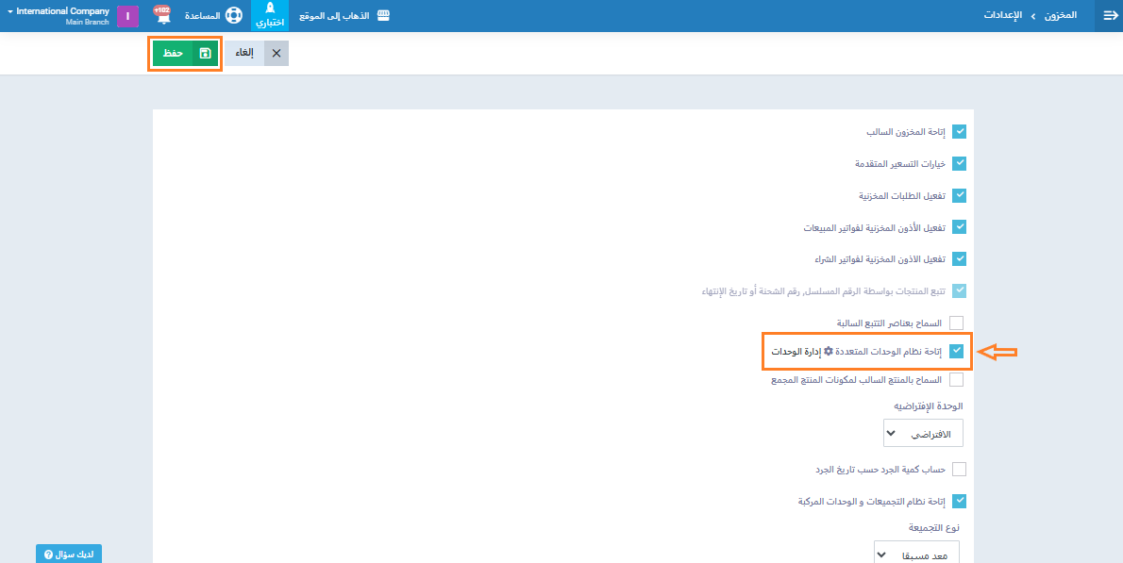Go to المخزون breadcrumb
1123x563 pixels.
[x=1060, y=16]
